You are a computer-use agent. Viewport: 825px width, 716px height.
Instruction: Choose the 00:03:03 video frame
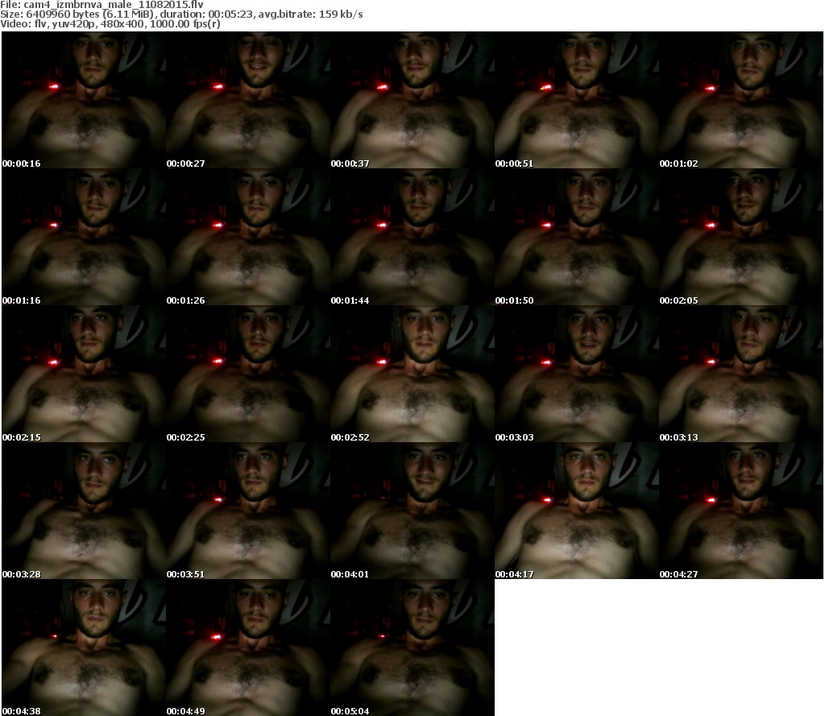pos(577,374)
